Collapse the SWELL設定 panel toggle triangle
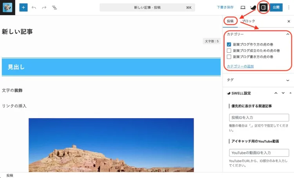Image resolution: width=294 pixels, height=178 pixels. 290,93
